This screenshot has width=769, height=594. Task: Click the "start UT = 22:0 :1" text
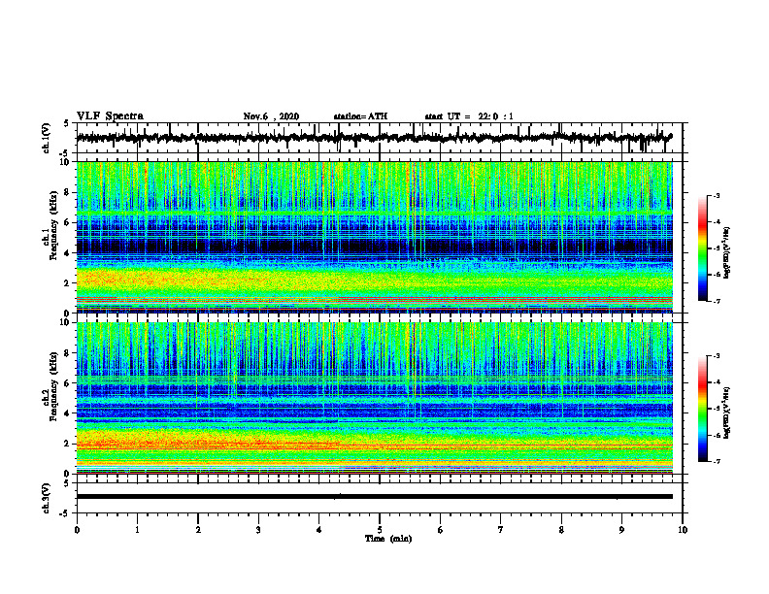pyautogui.click(x=469, y=116)
